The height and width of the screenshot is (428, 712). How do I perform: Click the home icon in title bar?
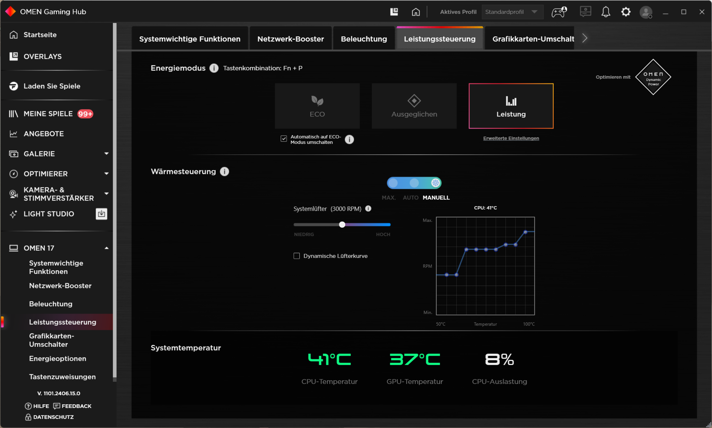tap(416, 12)
